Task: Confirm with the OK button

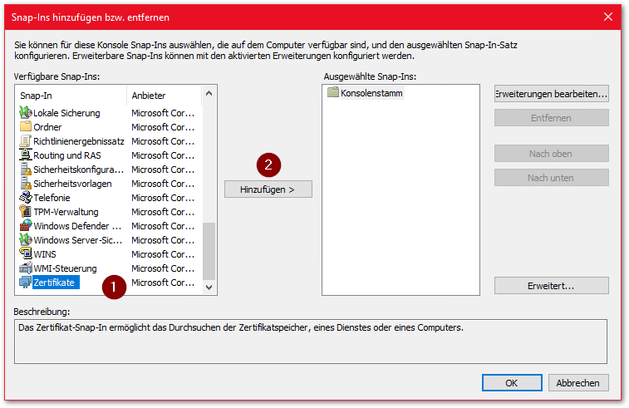Action: pos(511,383)
